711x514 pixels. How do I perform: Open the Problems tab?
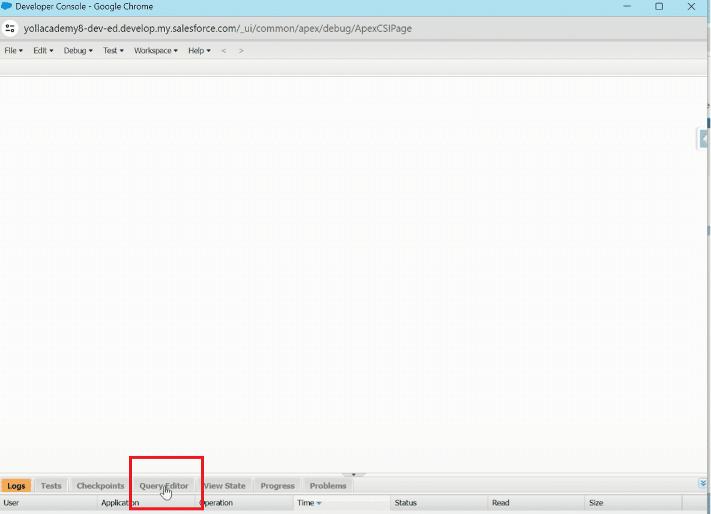click(328, 486)
